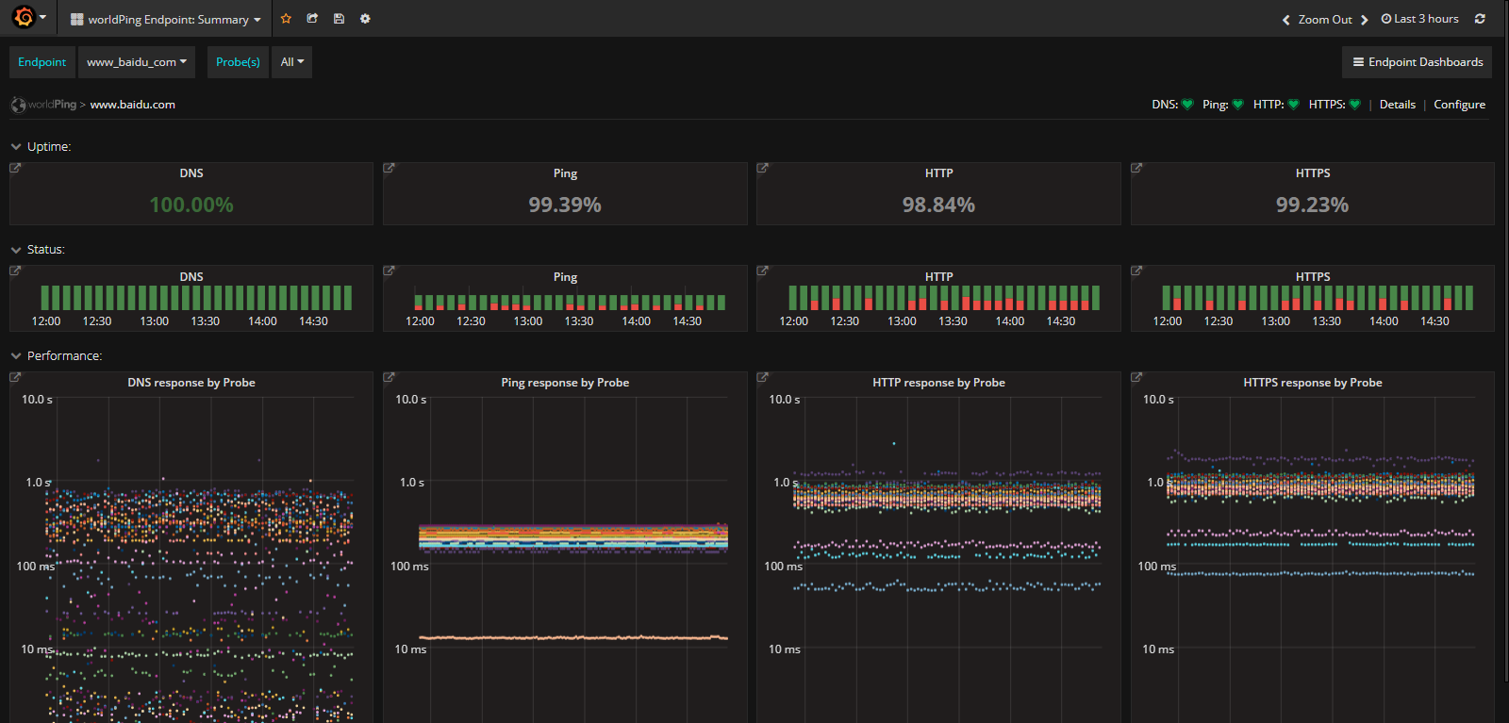Open the Details link

pyautogui.click(x=1397, y=105)
